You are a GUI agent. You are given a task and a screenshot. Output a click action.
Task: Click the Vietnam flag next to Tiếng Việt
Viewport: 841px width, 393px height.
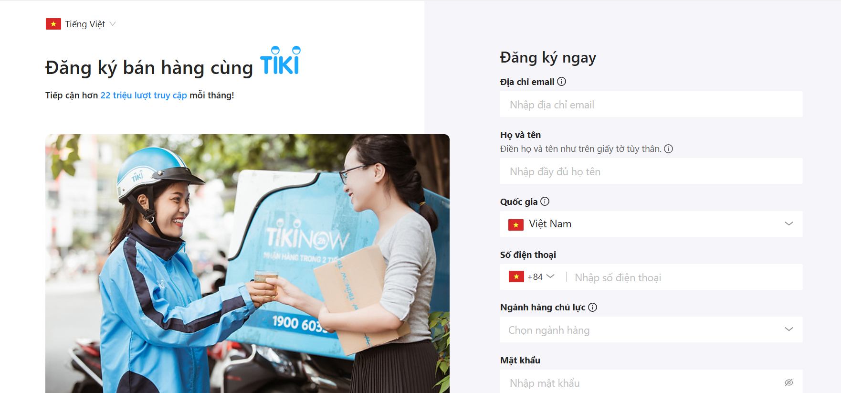point(53,24)
